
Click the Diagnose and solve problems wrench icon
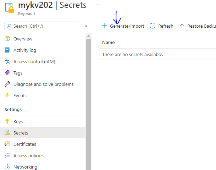point(7,84)
